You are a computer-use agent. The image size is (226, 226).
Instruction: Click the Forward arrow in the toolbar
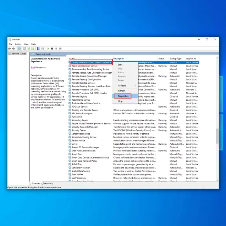(x=14, y=49)
